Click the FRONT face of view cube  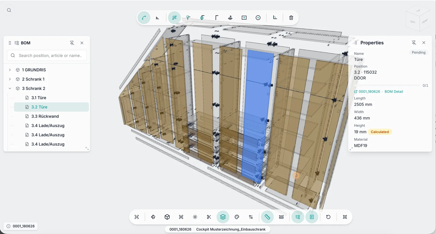pyautogui.click(x=425, y=21)
